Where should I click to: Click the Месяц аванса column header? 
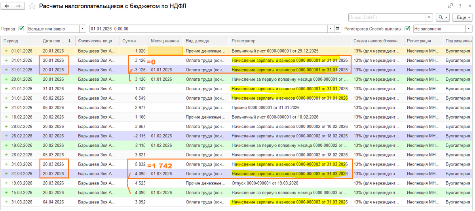coord(165,41)
